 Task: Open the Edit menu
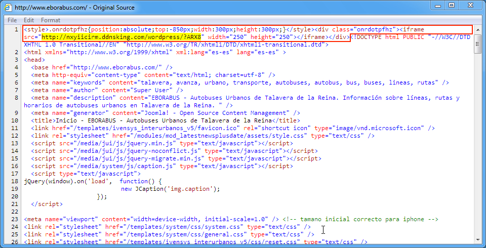pos(29,20)
